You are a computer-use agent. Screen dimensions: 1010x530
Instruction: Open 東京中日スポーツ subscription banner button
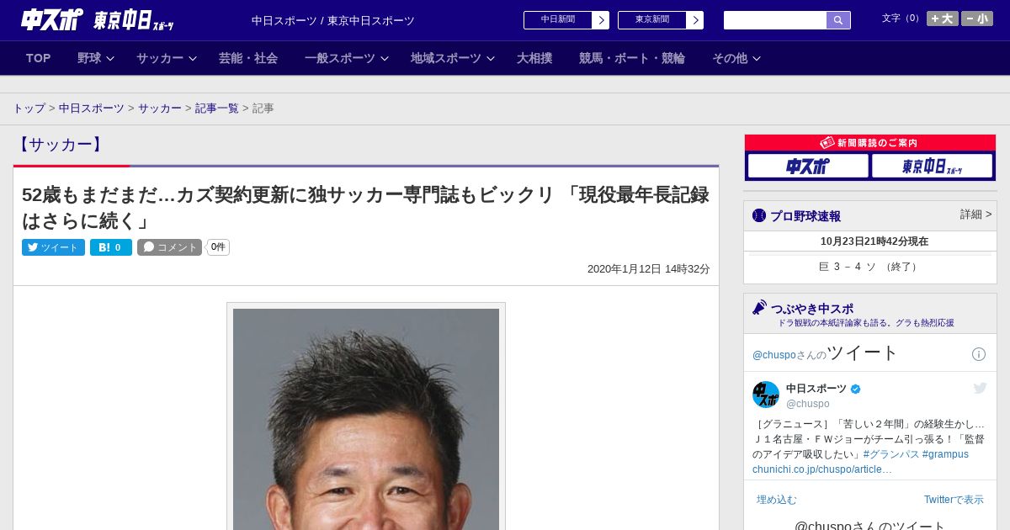point(933,167)
